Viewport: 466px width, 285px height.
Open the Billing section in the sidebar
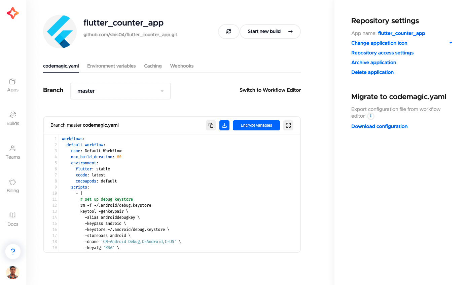(12, 186)
